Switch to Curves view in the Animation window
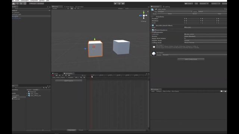This screenshot has width=239, height=134. tap(81, 130)
